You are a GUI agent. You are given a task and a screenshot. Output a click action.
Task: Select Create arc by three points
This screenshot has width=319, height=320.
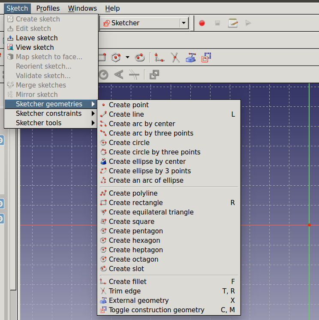point(169,133)
